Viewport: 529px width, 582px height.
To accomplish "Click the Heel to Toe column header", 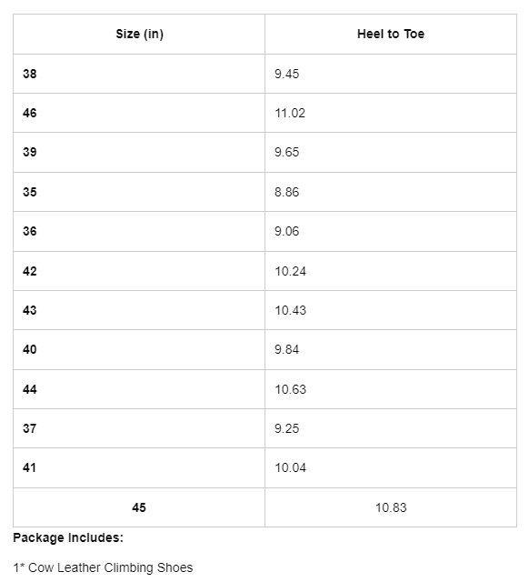I will pyautogui.click(x=391, y=35).
